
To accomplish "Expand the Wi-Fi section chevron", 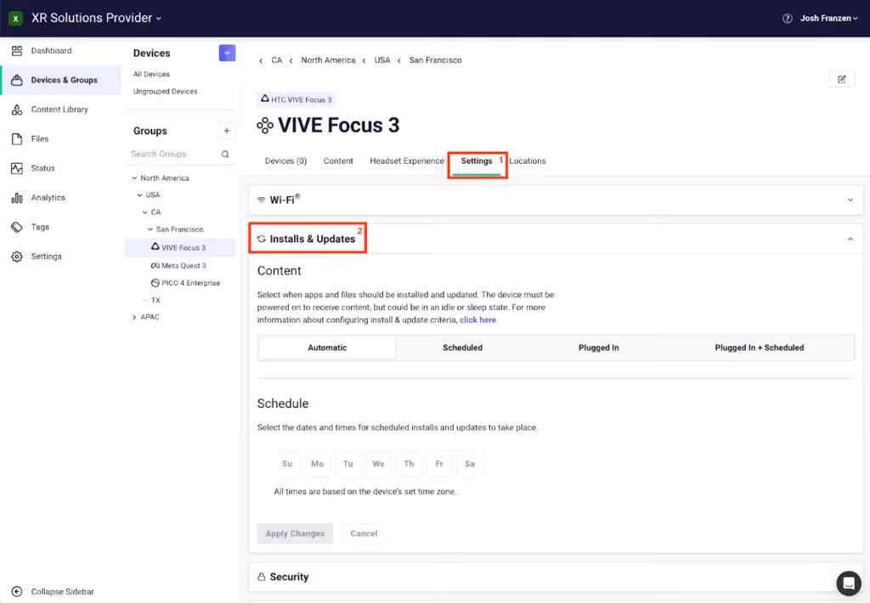I will pos(850,200).
